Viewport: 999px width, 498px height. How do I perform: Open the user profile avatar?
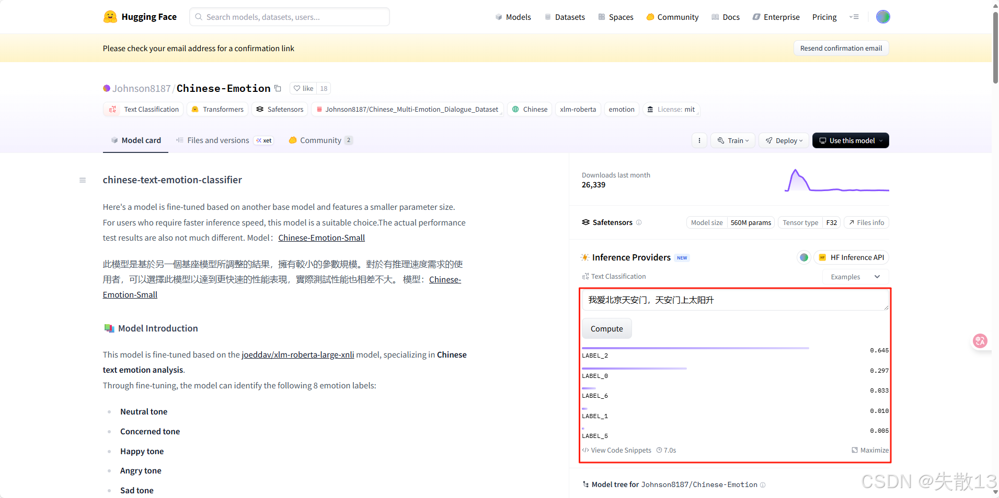(883, 17)
